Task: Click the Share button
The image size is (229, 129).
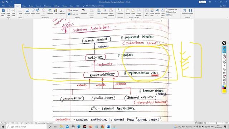Action: pos(223,6)
